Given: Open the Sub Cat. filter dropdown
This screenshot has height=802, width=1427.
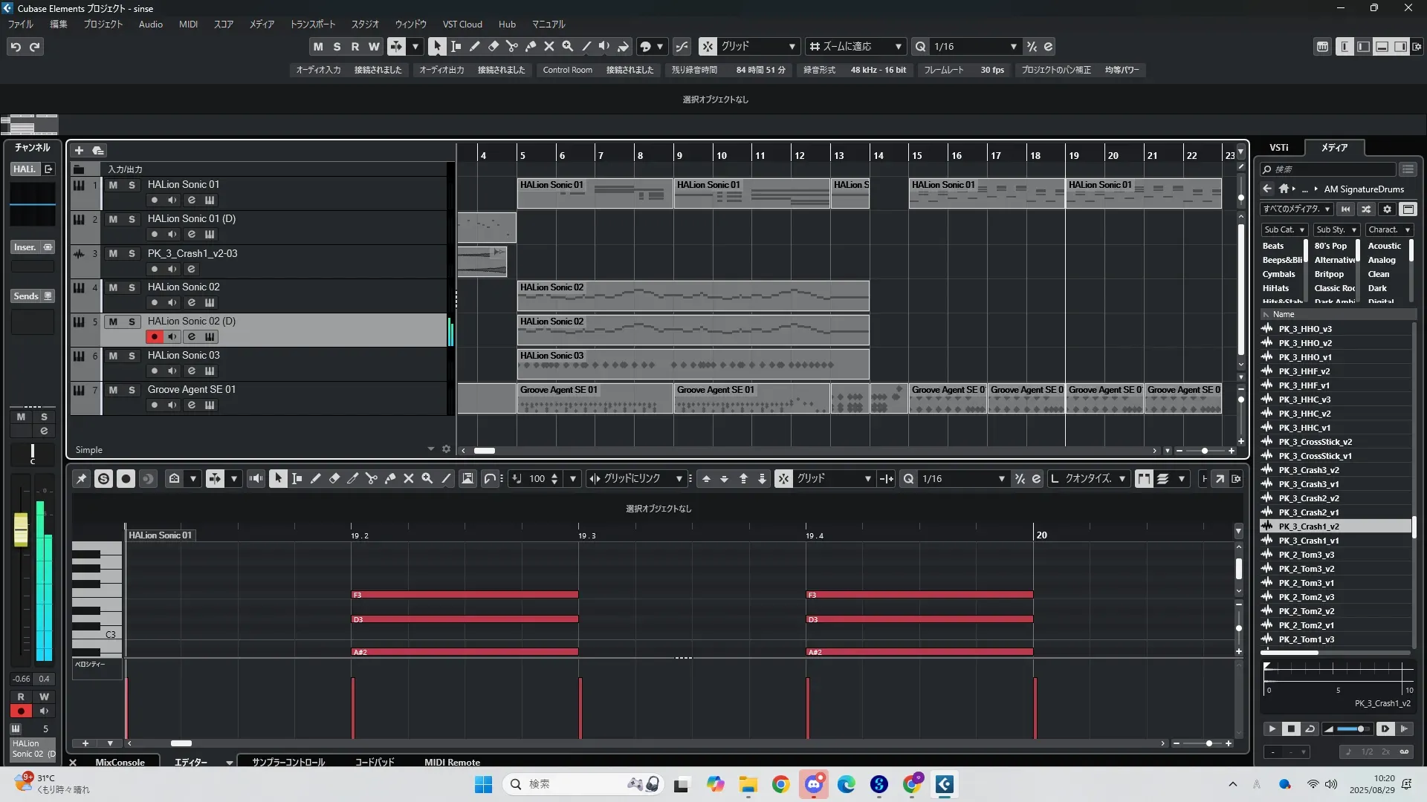Looking at the screenshot, I should (x=1284, y=230).
